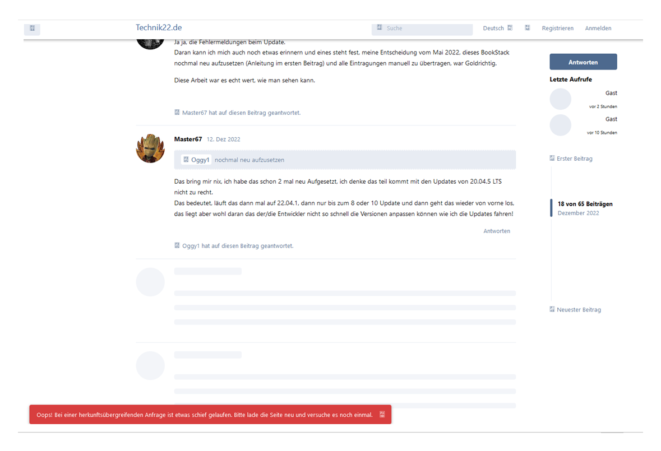Open the navigation menu icon in header
Viewport: 661px width, 451px height.
(32, 28)
